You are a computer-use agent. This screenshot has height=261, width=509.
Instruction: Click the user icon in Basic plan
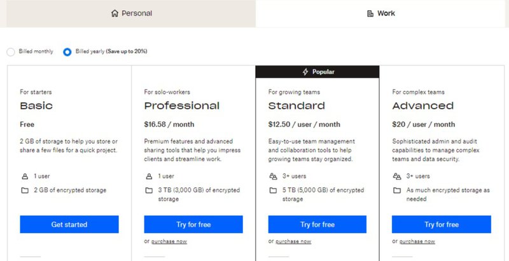[x=24, y=176]
